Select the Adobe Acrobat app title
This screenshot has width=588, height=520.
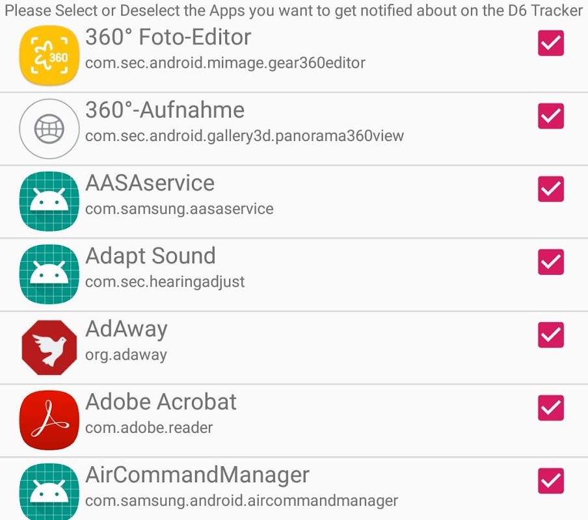point(161,402)
